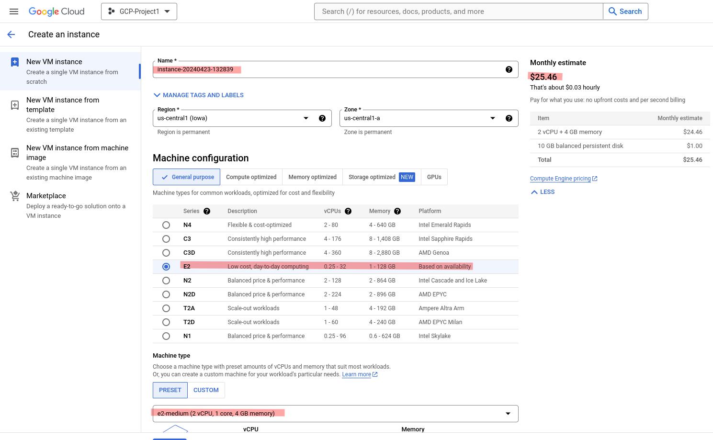Open the Marketplace option
Image resolution: width=713 pixels, height=440 pixels.
pos(70,205)
